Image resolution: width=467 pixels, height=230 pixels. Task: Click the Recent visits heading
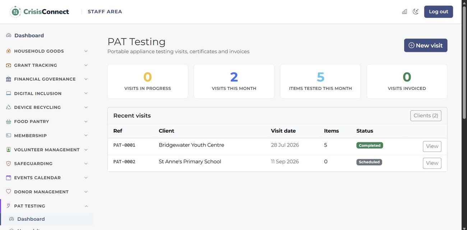[x=132, y=116]
